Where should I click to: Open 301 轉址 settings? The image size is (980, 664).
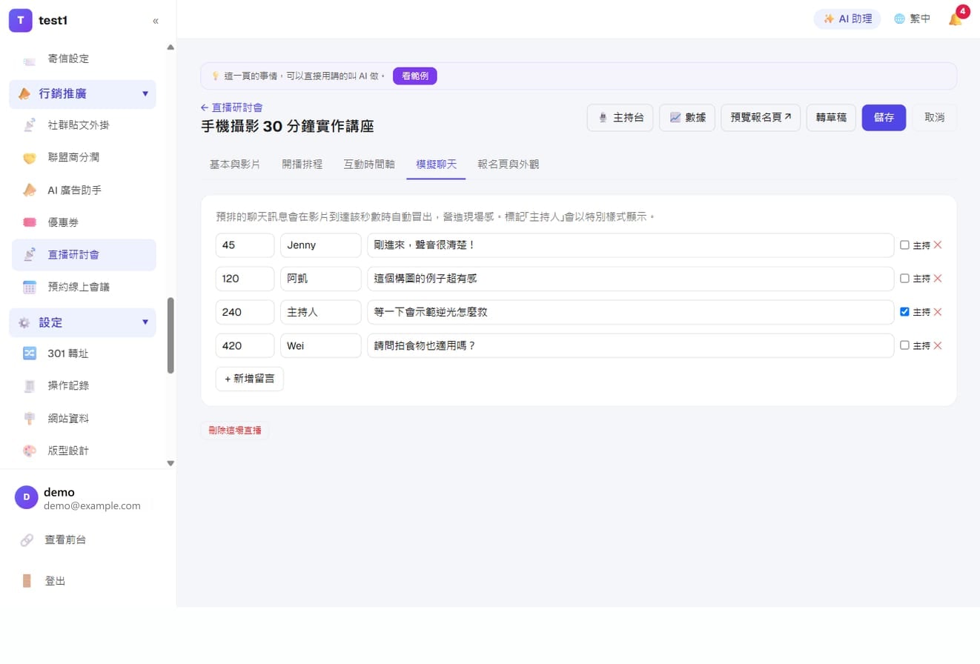(x=84, y=353)
